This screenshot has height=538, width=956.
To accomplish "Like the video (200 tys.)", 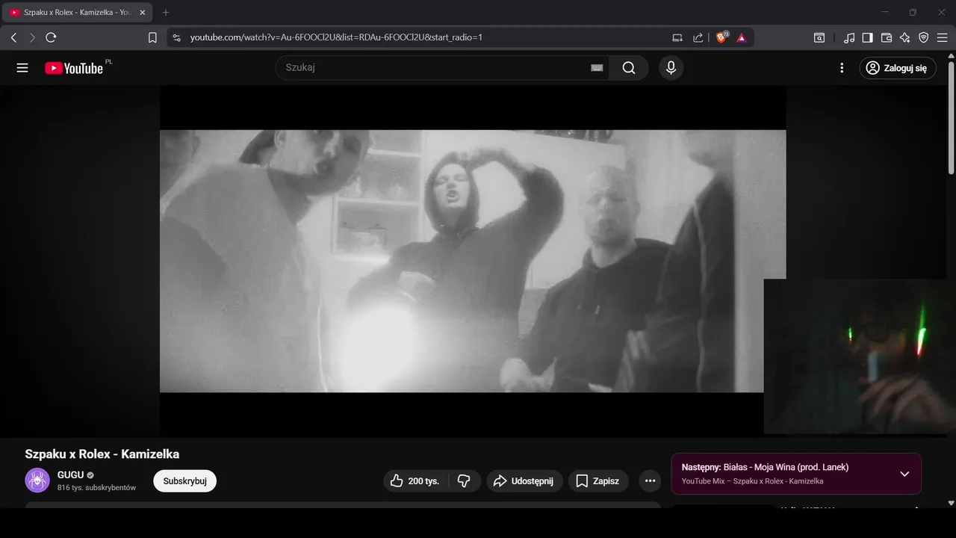I will click(415, 481).
